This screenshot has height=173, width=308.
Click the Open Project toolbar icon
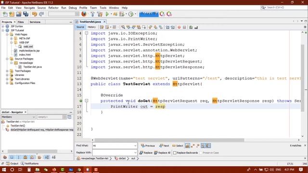point(19,14)
